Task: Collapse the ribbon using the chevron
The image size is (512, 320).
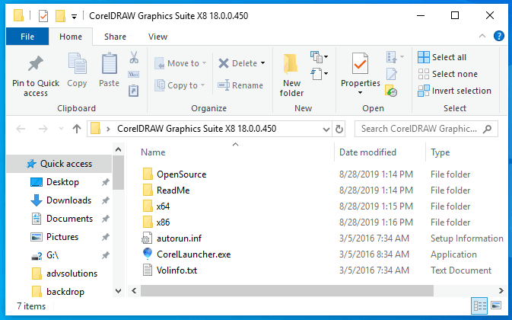Action: tap(485, 36)
